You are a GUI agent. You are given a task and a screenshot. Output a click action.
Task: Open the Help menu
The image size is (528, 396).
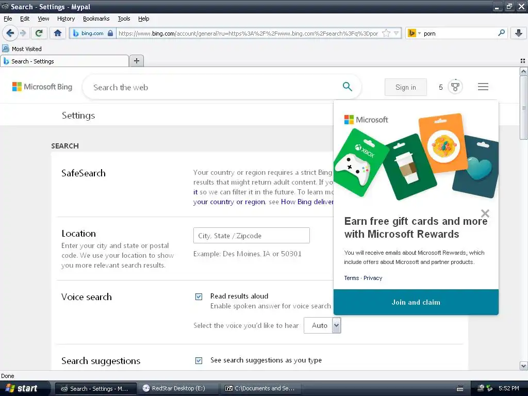[x=143, y=19]
